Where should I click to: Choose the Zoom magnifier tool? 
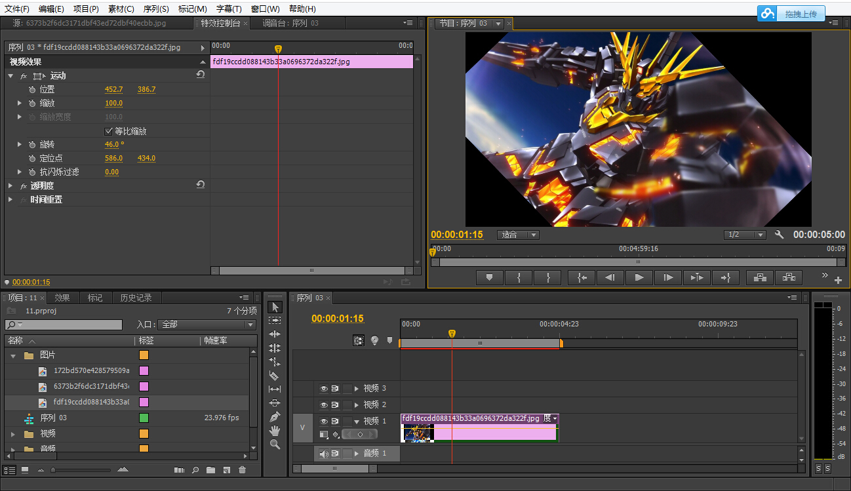(x=275, y=444)
